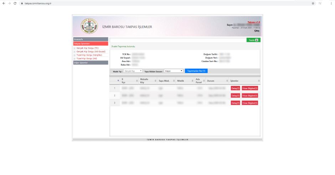Click the İZMİR BAROSU TAKPAS İŞLEMLER header title
The width and height of the screenshot is (335, 175).
pyautogui.click(x=127, y=27)
